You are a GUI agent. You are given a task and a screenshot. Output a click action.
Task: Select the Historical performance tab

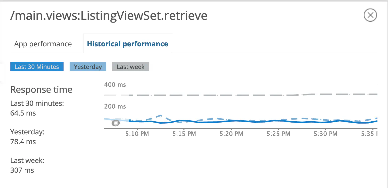point(127,44)
